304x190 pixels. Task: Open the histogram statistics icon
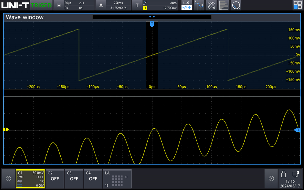point(224,5)
